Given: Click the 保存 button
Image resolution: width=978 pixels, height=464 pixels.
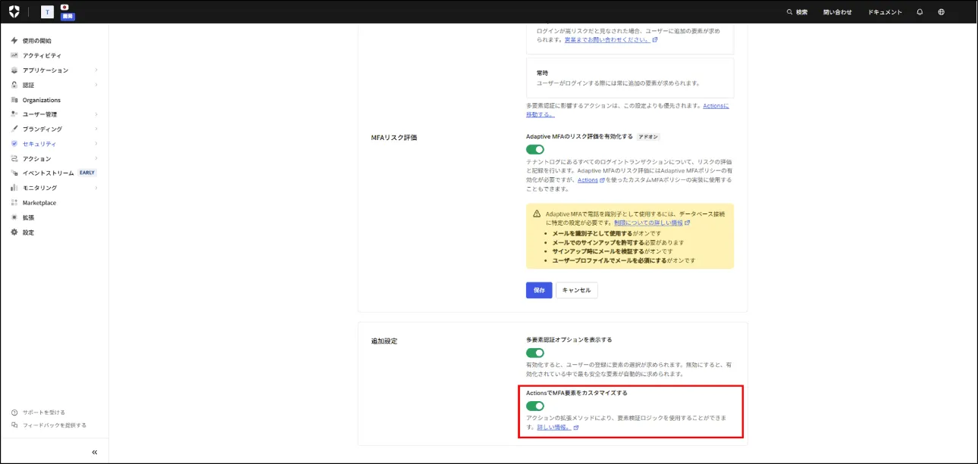Looking at the screenshot, I should point(539,290).
